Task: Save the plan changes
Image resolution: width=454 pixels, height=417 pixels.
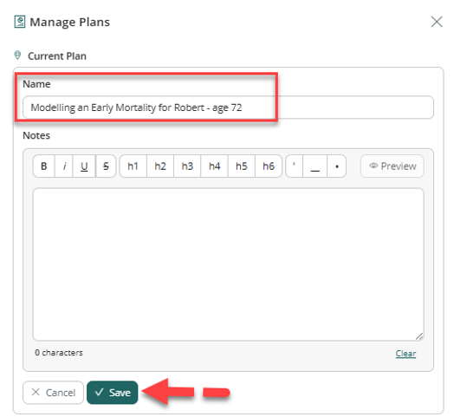Action: click(x=113, y=393)
